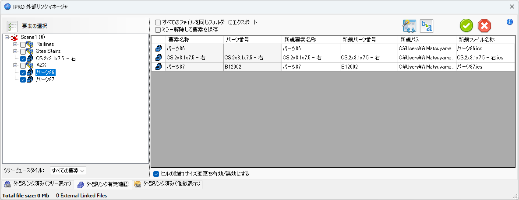
Task: Click the part icon beside パーツ86 in tree
Action: click(x=30, y=72)
